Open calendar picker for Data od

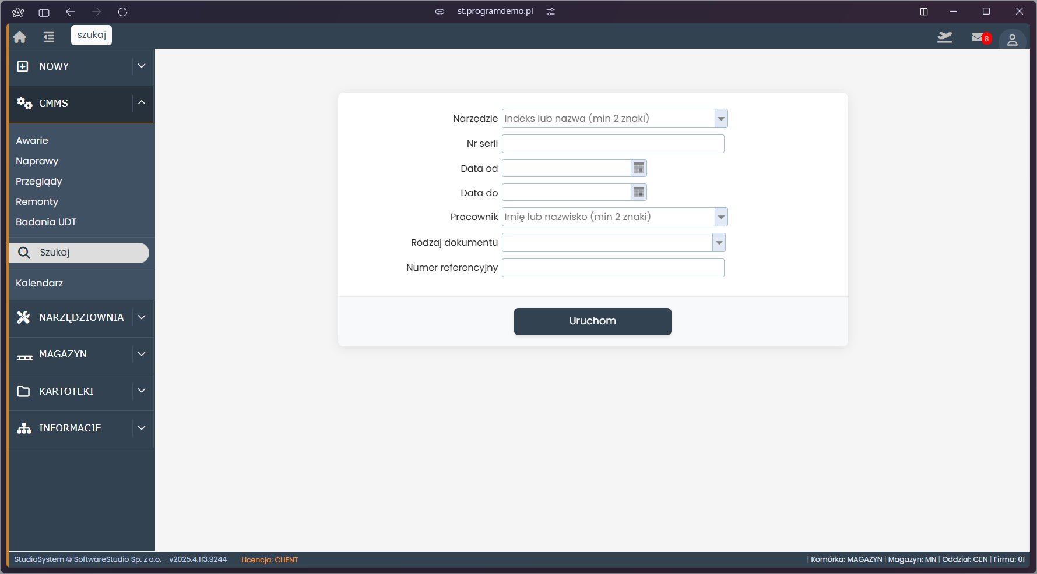point(639,168)
